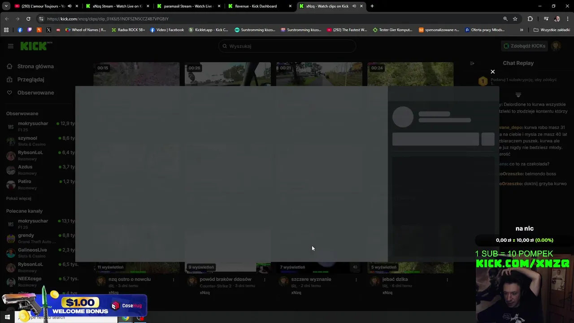This screenshot has height=323, width=574.
Task: Click the Wyszukaj search field
Action: click(287, 46)
